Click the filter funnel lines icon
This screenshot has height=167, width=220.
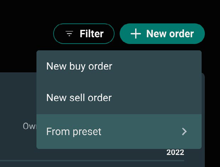coord(69,34)
